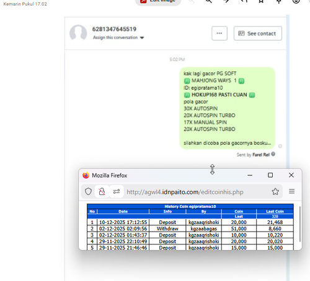Click date cell 10-12-2025 17:12:55
Viewport: 310px width, 281px height.
123,222
